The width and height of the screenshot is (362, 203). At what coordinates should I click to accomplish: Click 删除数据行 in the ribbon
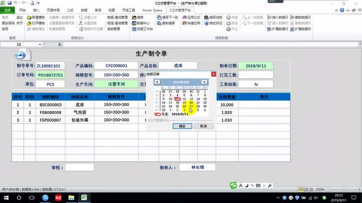coord(300,17)
